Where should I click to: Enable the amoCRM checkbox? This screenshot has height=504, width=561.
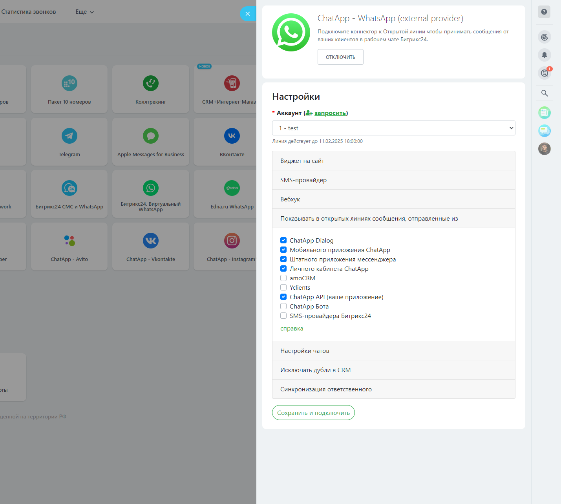(283, 278)
